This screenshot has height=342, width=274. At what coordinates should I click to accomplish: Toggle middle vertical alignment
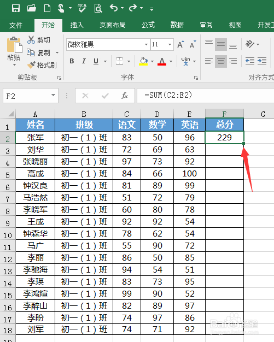pos(221,44)
